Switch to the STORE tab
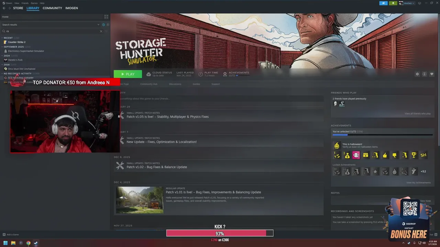The height and width of the screenshot is (247, 440). click(18, 8)
